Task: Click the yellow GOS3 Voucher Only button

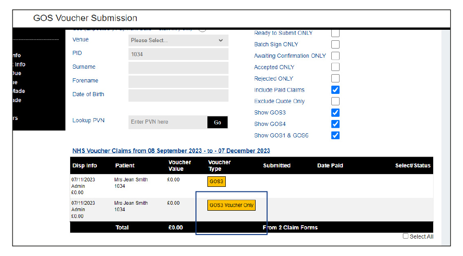Action: (231, 205)
